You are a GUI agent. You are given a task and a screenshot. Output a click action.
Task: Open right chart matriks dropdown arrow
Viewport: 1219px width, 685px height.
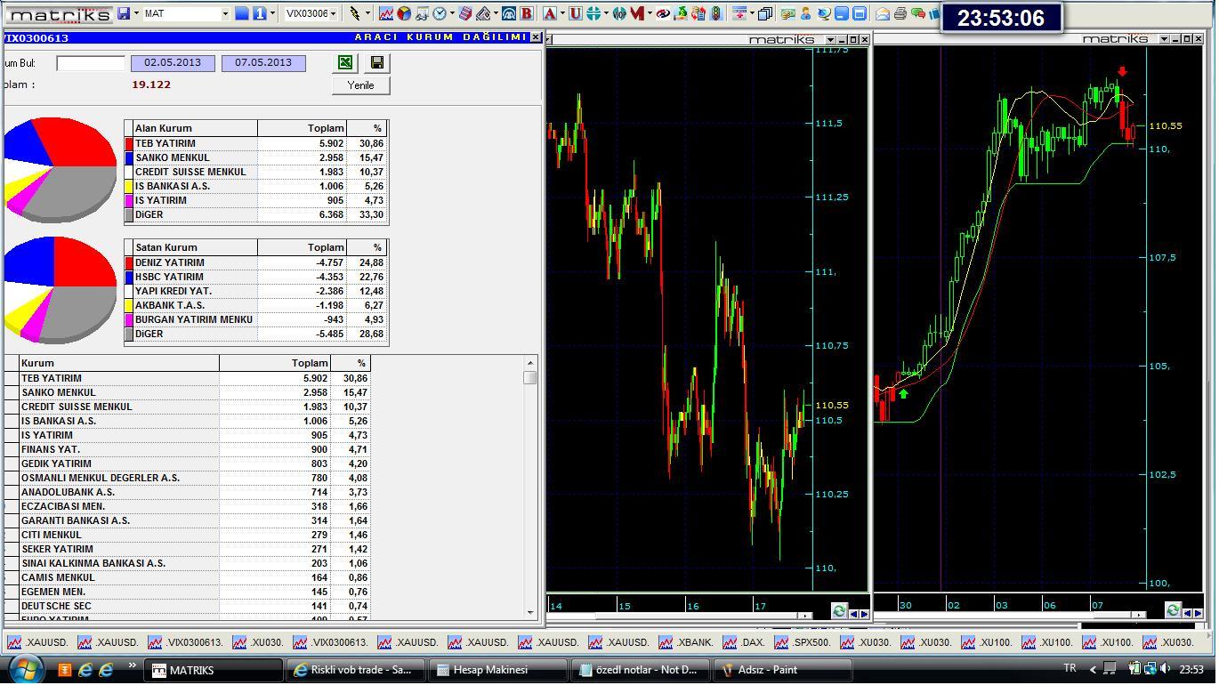coord(1164,39)
